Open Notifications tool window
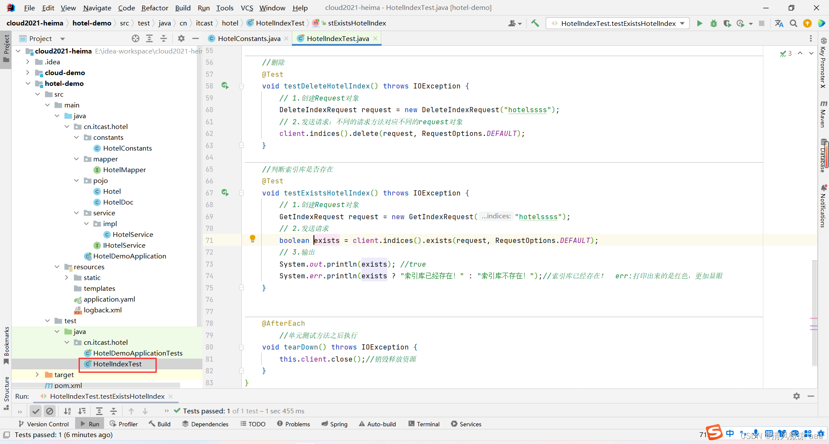Screen dimensions: 829x444 coord(823,206)
